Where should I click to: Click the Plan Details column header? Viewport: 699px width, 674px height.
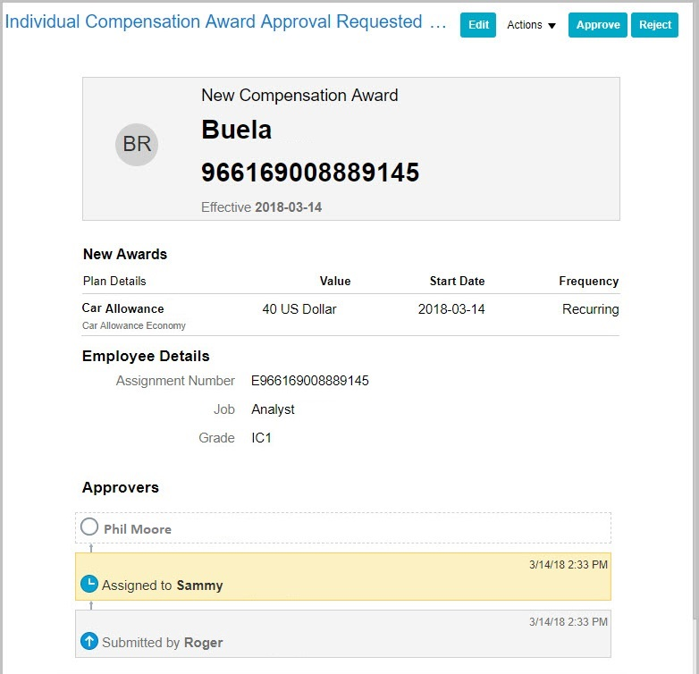114,281
